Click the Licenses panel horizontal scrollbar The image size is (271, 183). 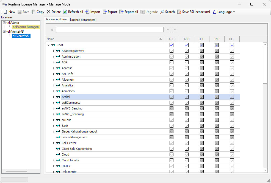point(17,171)
